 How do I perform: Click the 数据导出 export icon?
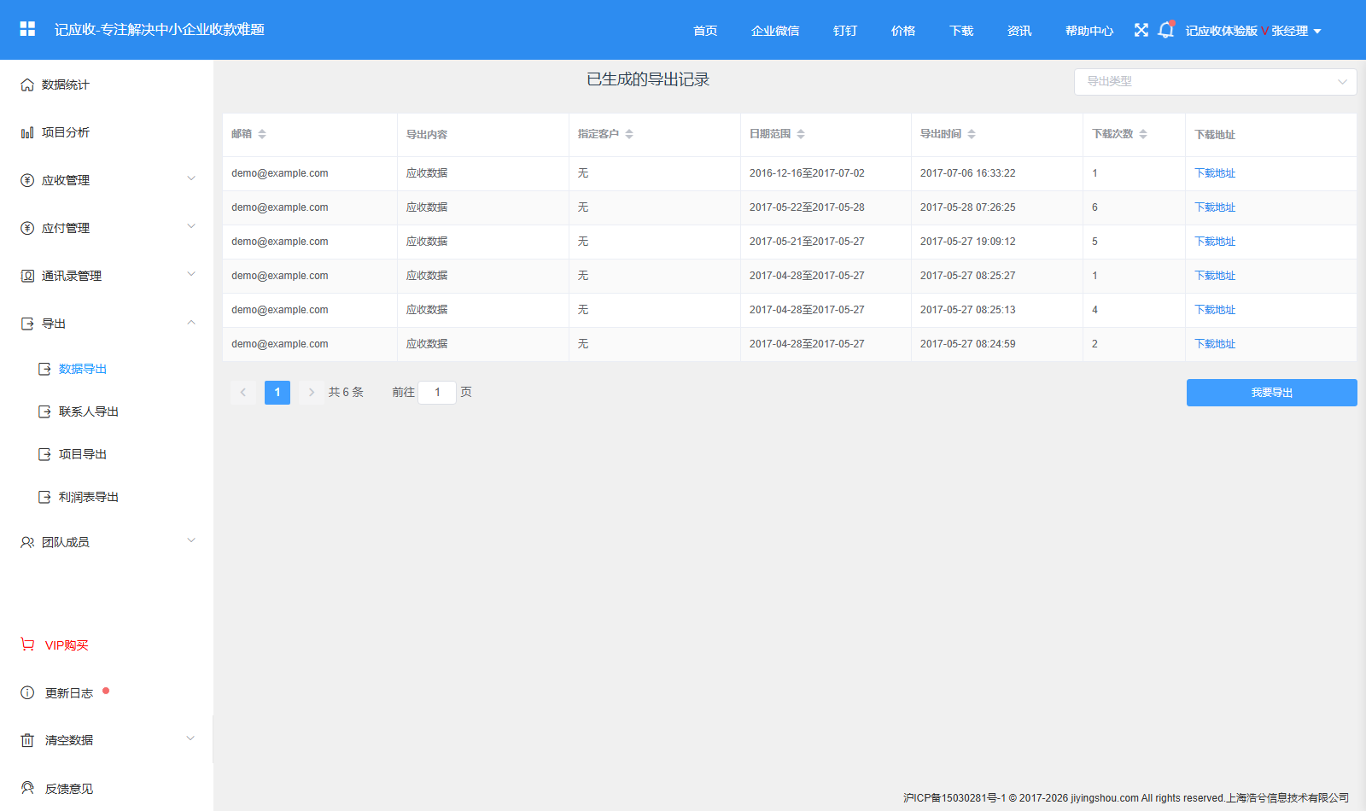tap(44, 369)
